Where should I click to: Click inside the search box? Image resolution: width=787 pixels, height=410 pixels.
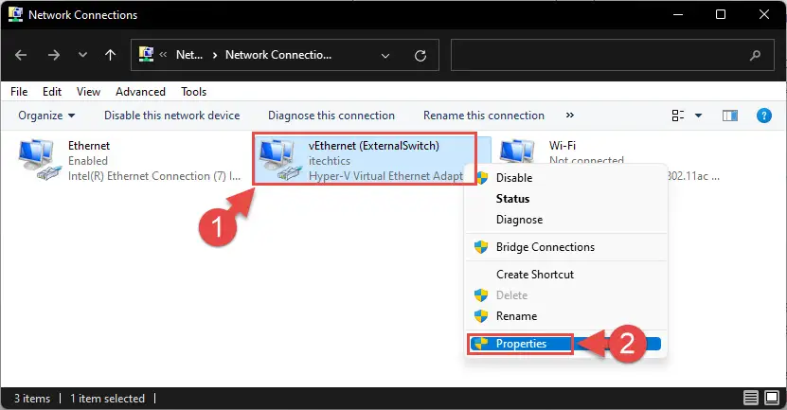[x=598, y=55]
